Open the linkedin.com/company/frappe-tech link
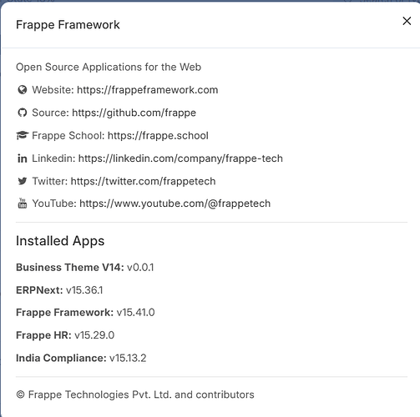This screenshot has width=420, height=417. coord(180,158)
